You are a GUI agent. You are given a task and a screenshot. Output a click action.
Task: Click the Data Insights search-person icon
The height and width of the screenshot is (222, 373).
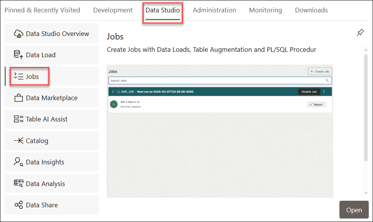point(19,162)
